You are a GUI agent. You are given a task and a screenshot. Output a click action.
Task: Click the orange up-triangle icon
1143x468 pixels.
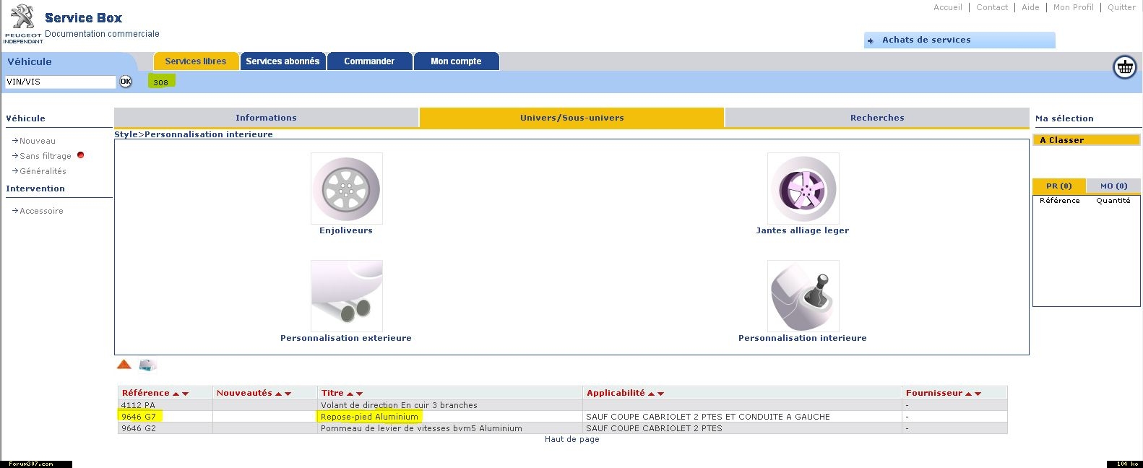click(x=124, y=365)
